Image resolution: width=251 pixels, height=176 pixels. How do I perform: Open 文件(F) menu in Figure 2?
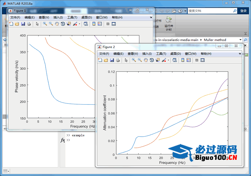pyautogui.click(x=104, y=54)
